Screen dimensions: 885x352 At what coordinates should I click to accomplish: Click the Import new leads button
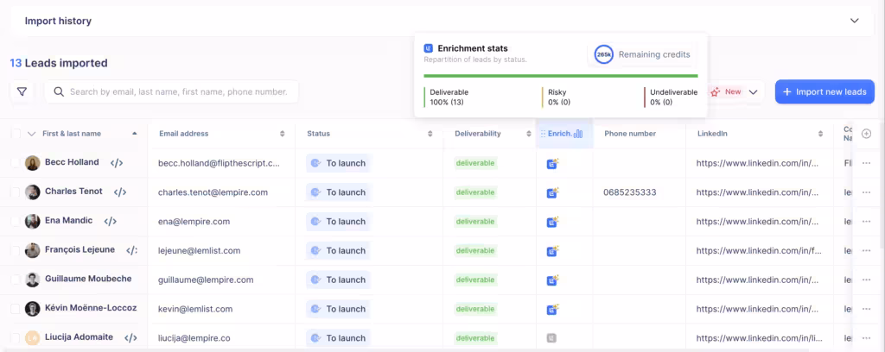click(x=825, y=92)
